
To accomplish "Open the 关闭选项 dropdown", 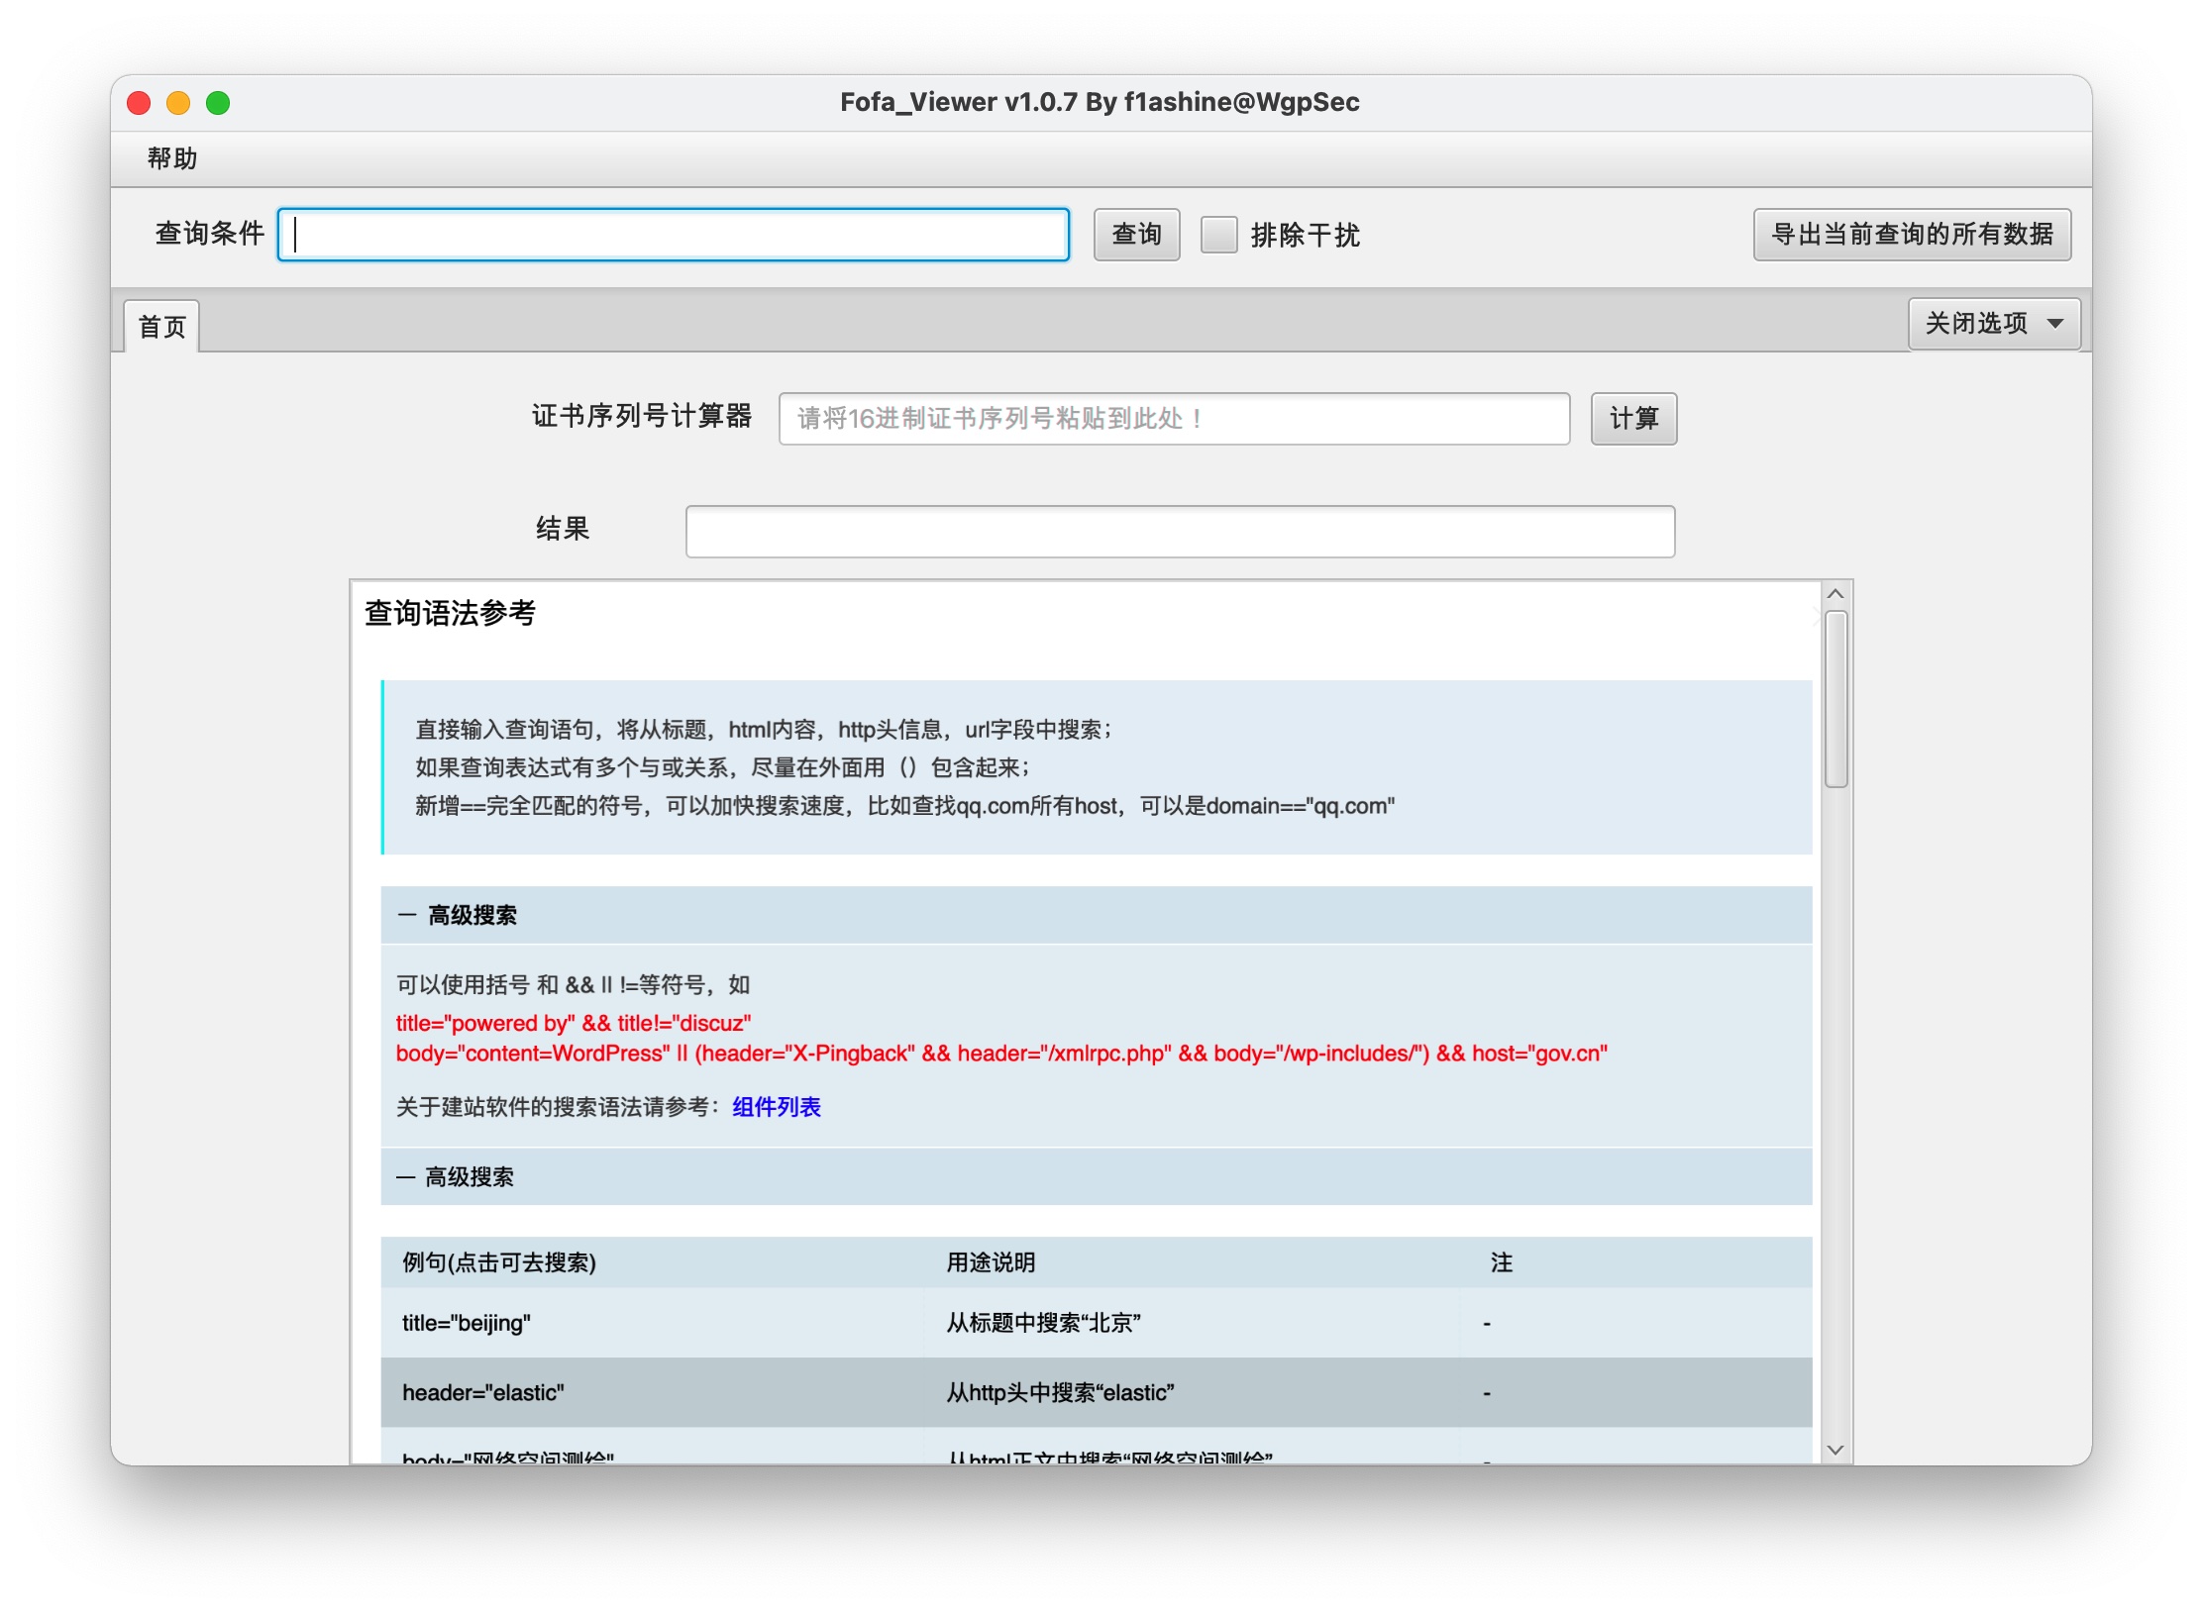I will pyautogui.click(x=1993, y=324).
